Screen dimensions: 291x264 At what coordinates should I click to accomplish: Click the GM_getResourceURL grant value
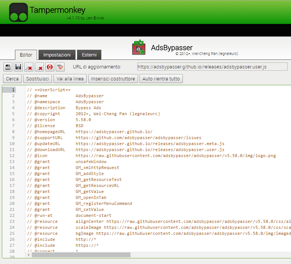pyautogui.click(x=97, y=185)
